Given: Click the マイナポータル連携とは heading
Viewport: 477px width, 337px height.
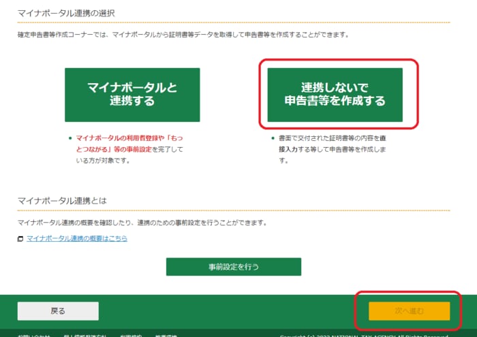Looking at the screenshot, I should 62,201.
